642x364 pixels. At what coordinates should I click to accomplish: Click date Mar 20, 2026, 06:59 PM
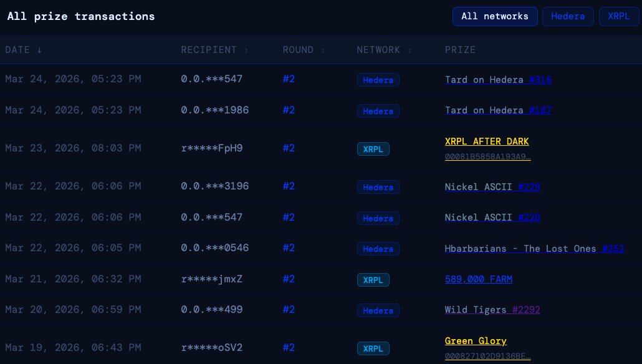[x=73, y=310]
